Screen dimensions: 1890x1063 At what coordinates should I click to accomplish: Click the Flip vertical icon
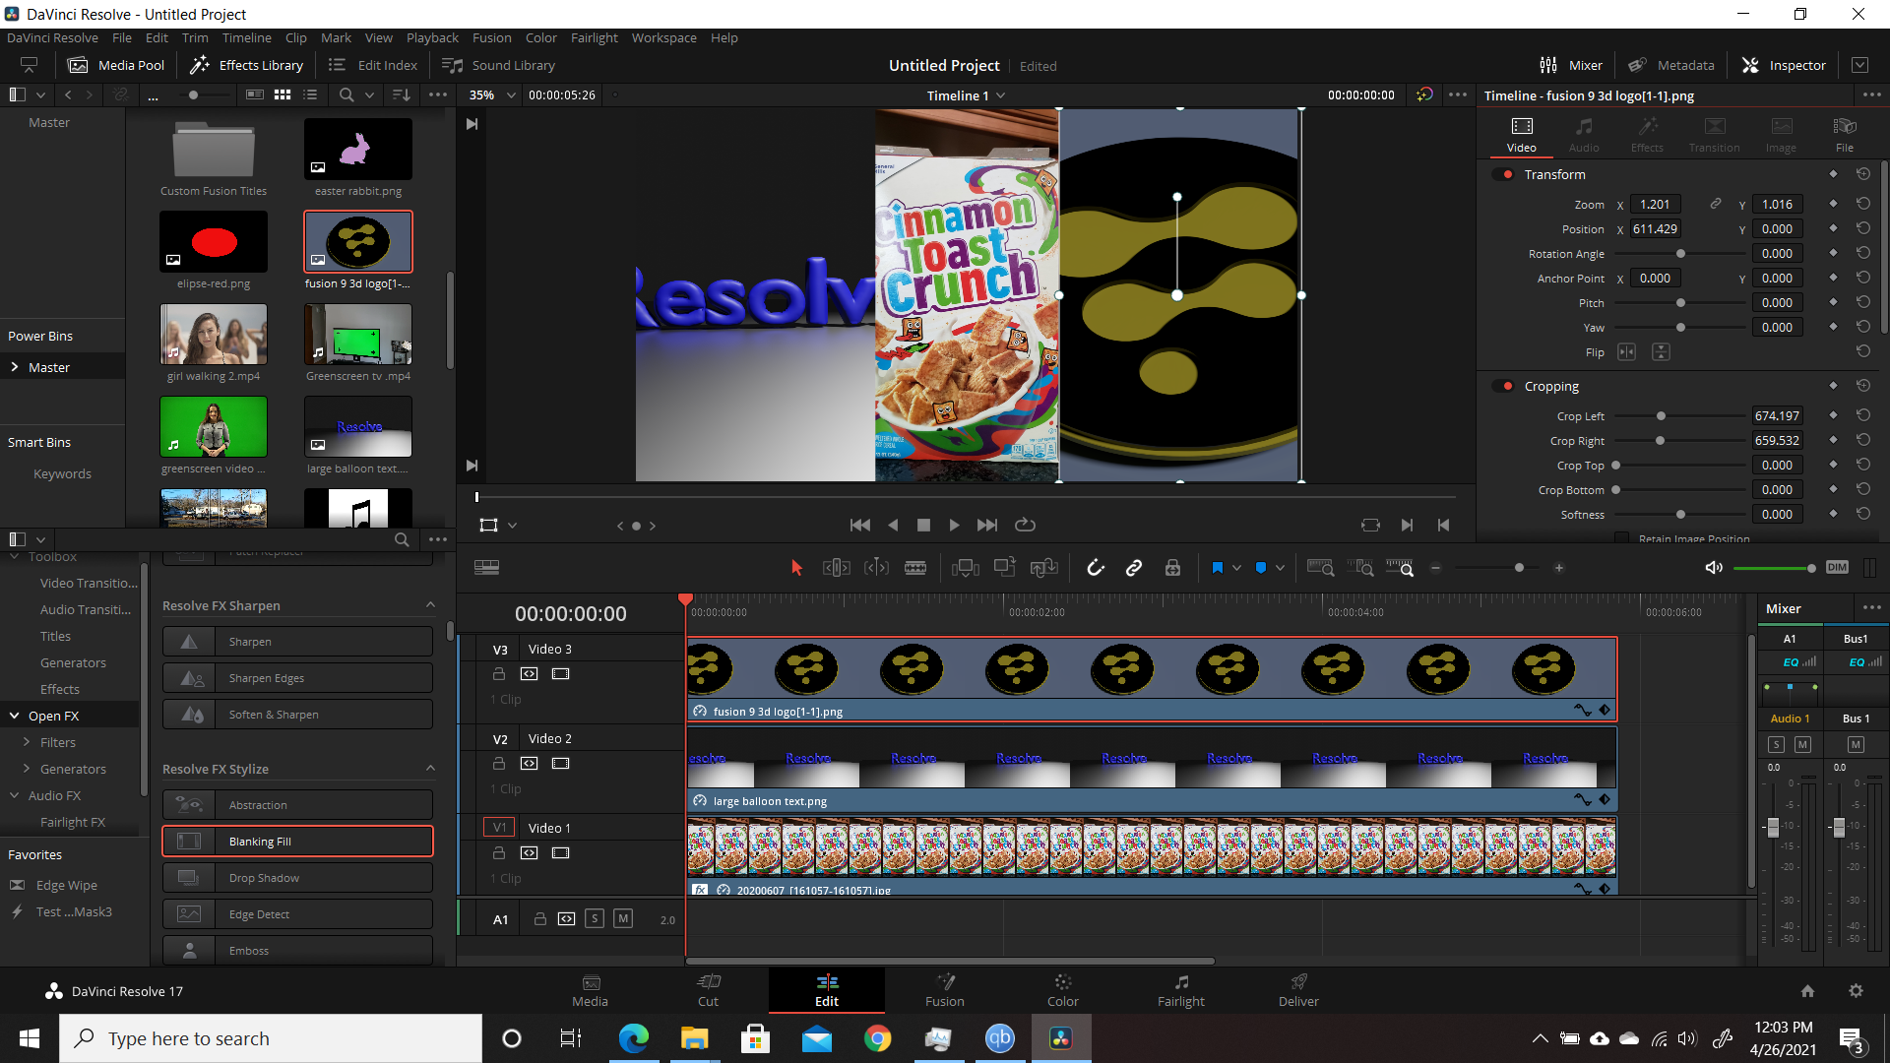pyautogui.click(x=1661, y=352)
